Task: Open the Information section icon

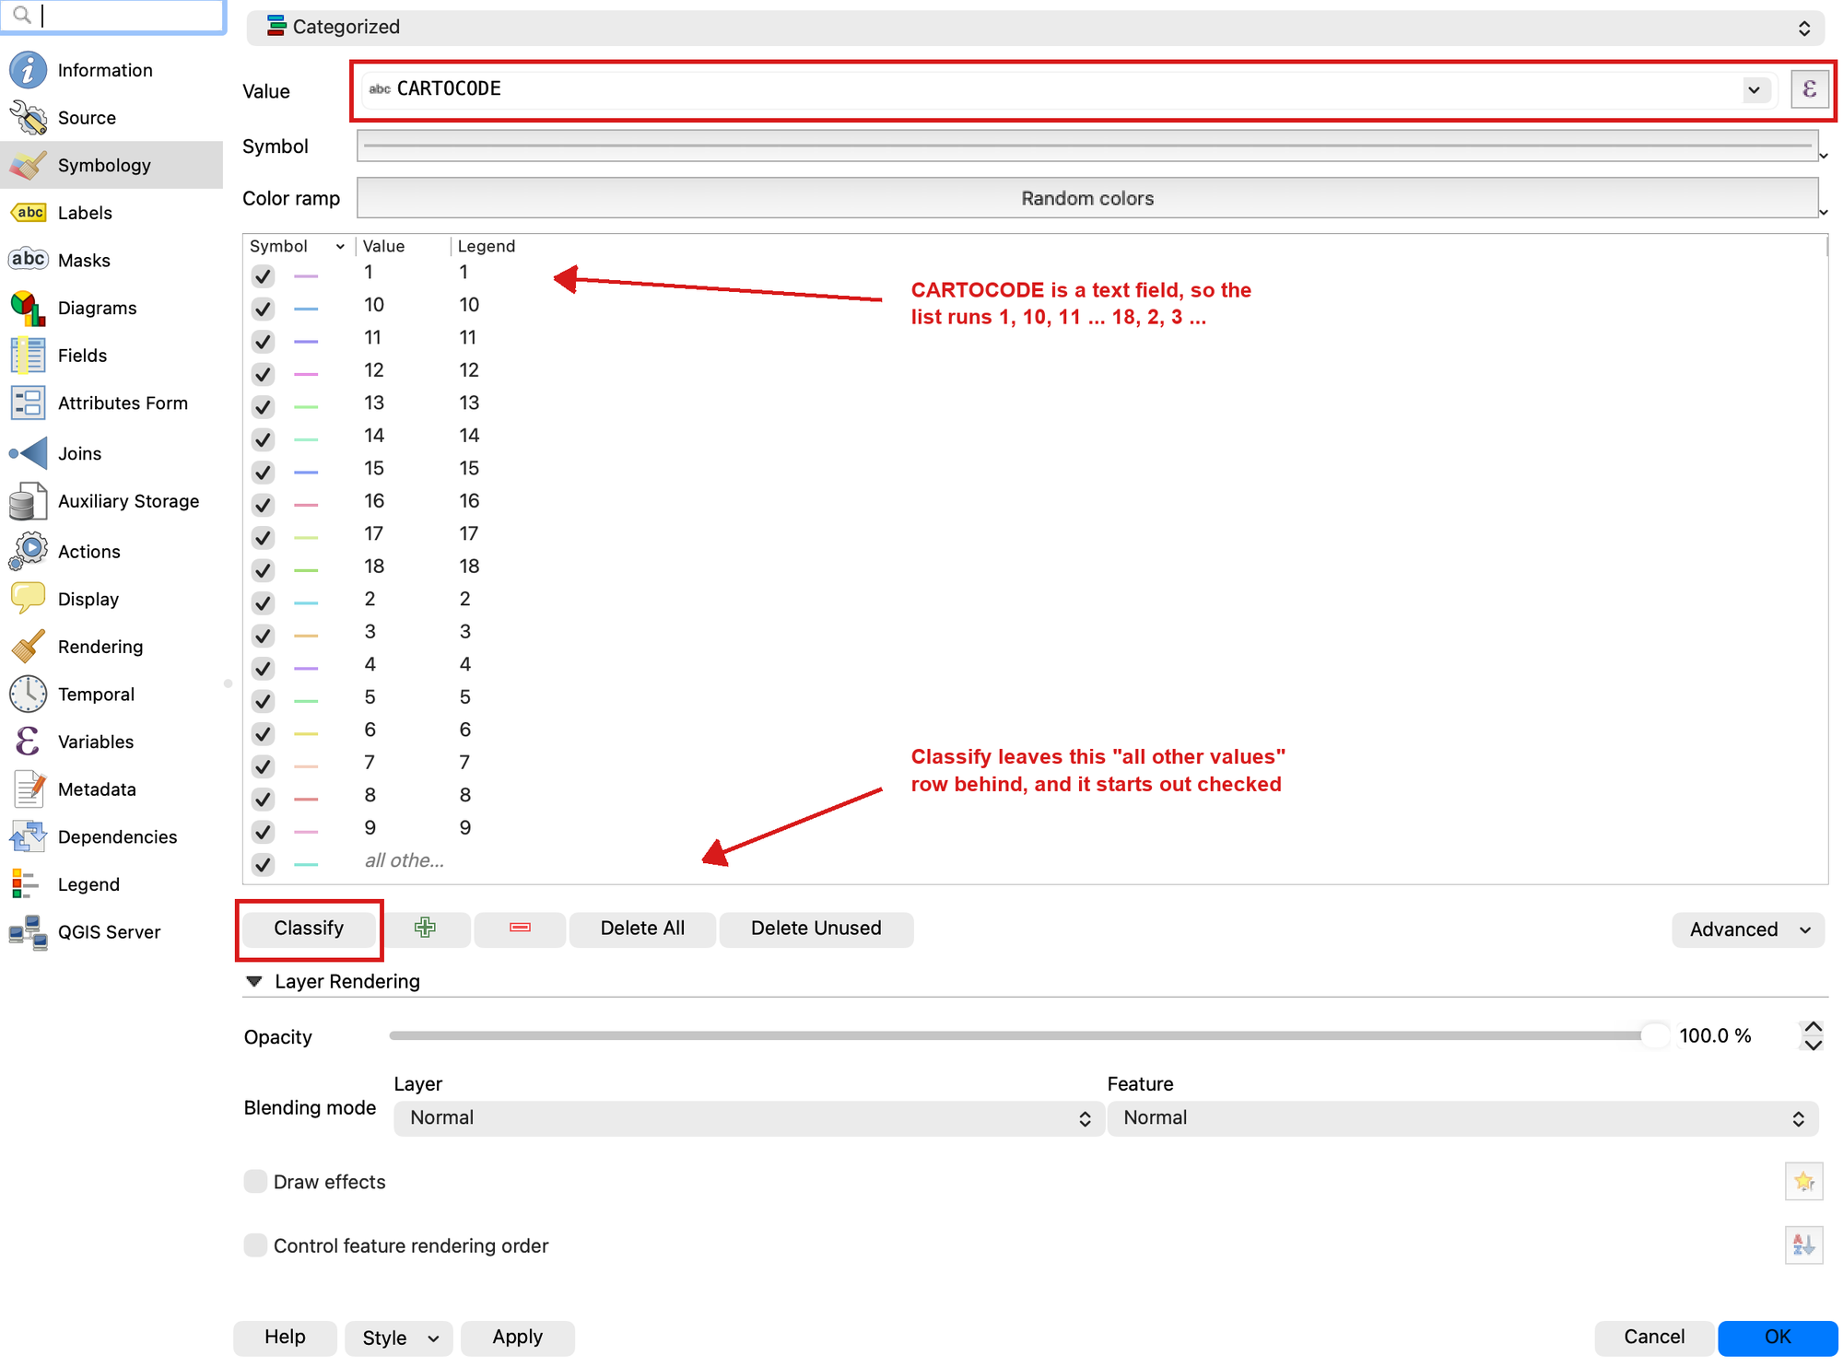Action: [x=28, y=70]
